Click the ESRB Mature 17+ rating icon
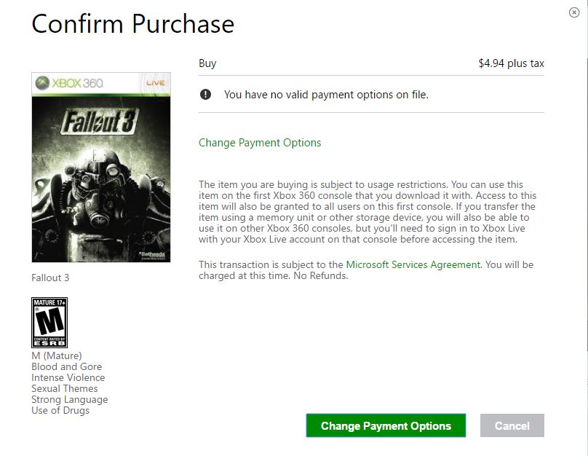Image resolution: width=588 pixels, height=456 pixels. [49, 322]
